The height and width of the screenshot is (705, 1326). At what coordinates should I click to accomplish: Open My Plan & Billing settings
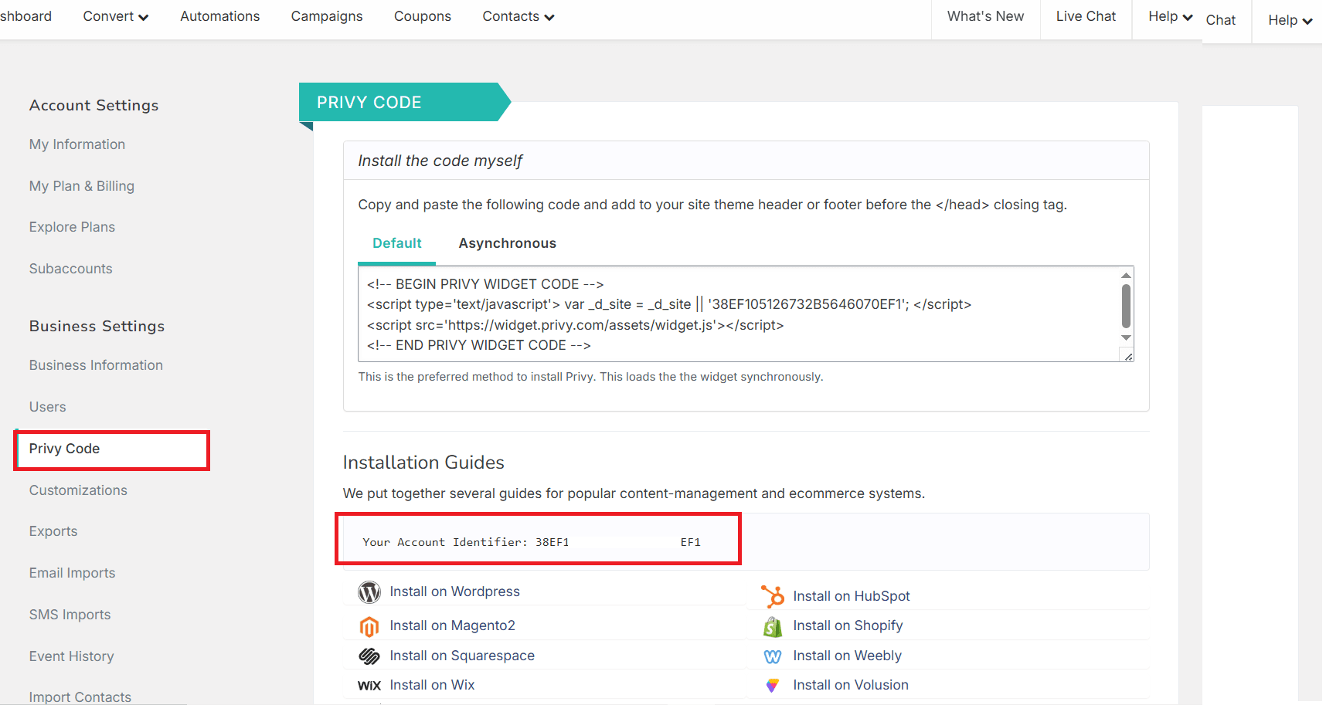pos(82,186)
